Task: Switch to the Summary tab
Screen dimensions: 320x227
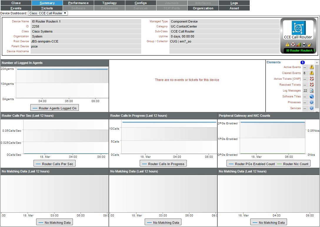Action: coord(47,3)
